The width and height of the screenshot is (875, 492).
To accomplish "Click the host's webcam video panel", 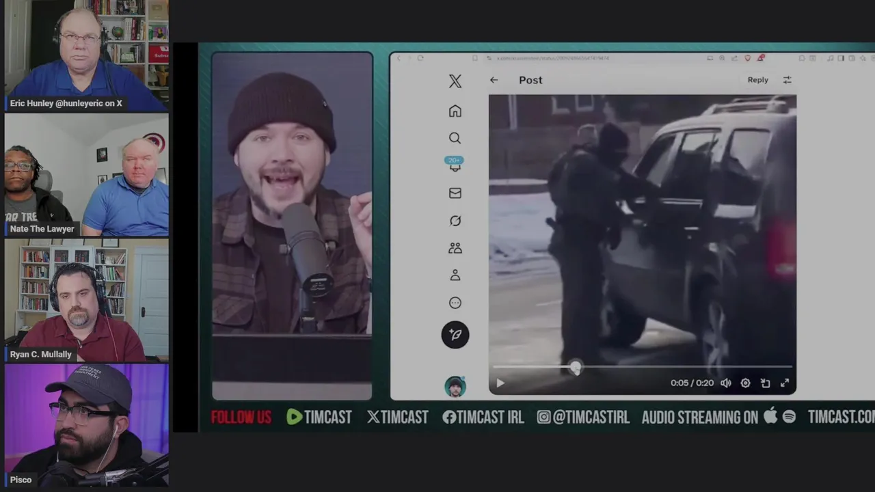I will point(292,225).
